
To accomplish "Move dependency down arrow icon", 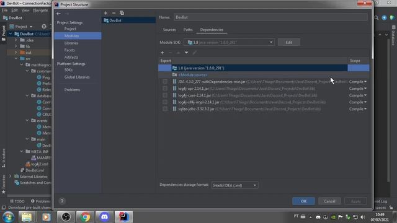I will 186,53.
